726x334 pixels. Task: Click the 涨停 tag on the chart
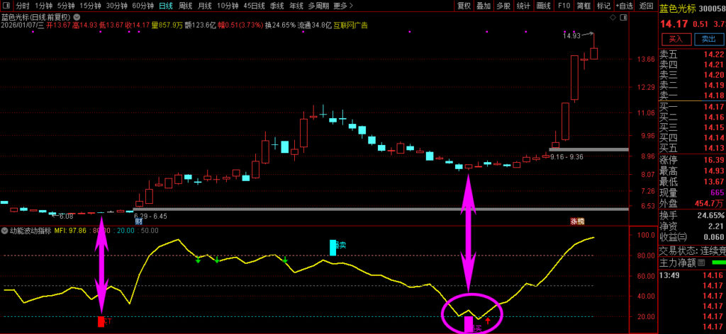pyautogui.click(x=577, y=221)
